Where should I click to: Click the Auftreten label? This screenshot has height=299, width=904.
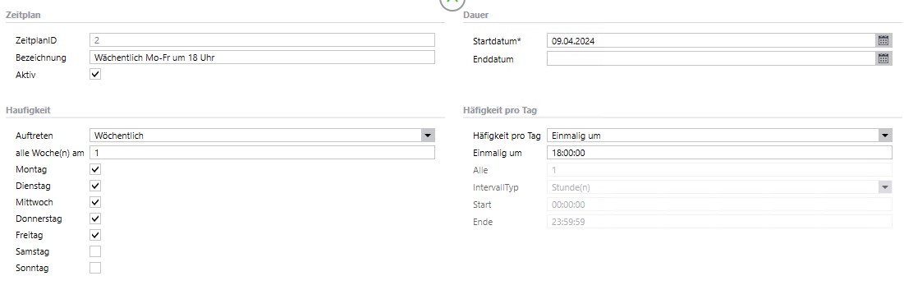tap(34, 136)
